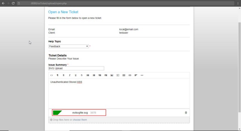Insert a horizontal rule line
241x131 pixels.
pyautogui.click(x=142, y=75)
